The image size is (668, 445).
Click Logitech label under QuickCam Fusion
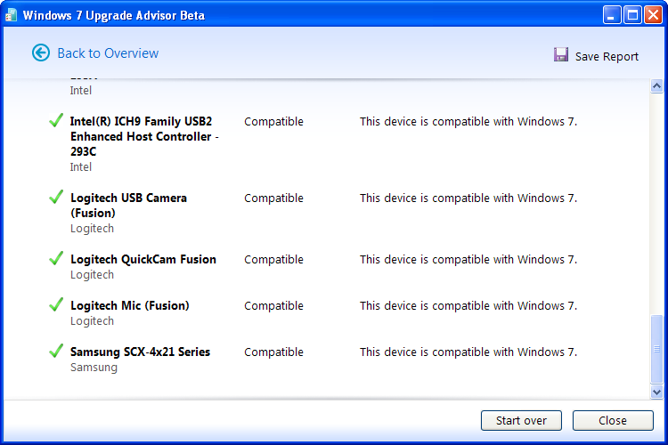(92, 275)
